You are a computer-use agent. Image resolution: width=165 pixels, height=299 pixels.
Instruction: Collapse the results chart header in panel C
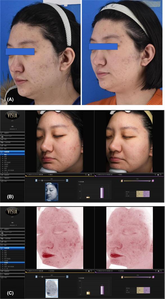[82, 278]
